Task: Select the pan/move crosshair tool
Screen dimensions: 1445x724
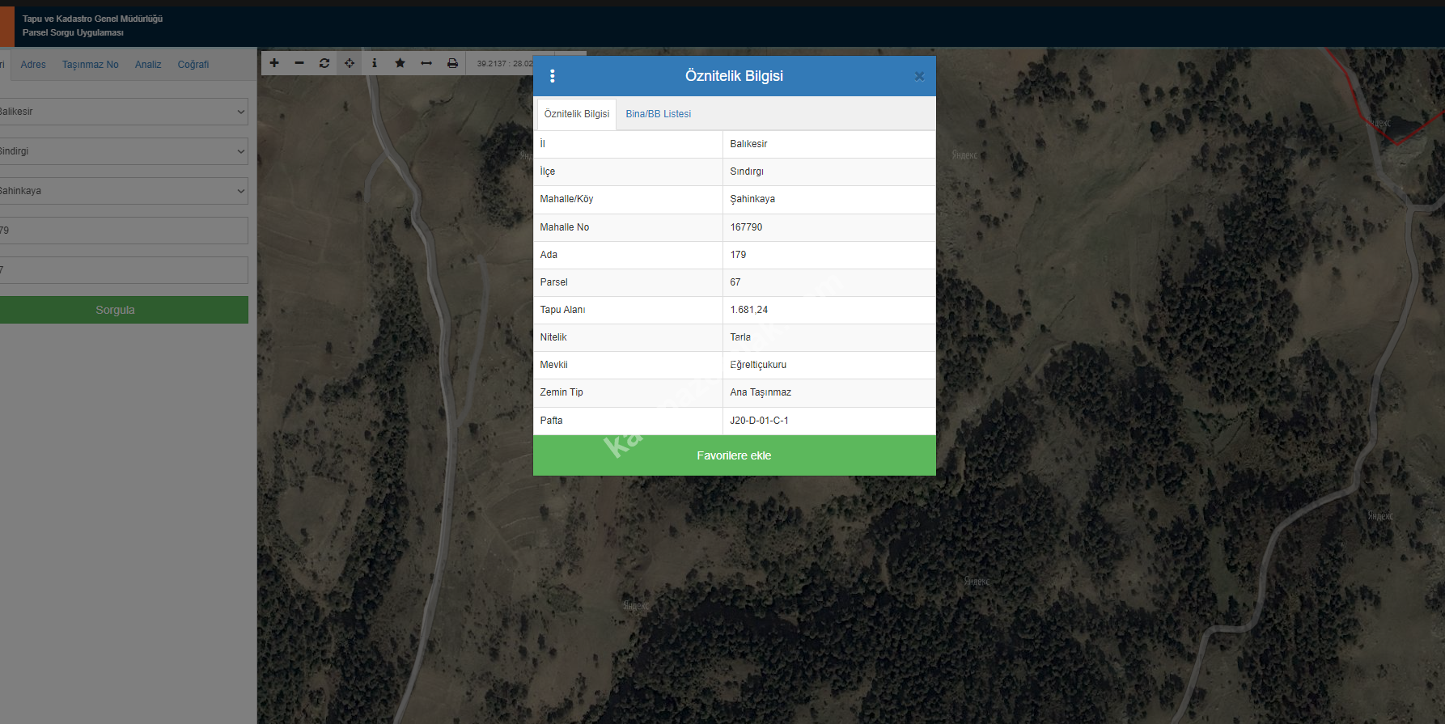Action: click(350, 63)
